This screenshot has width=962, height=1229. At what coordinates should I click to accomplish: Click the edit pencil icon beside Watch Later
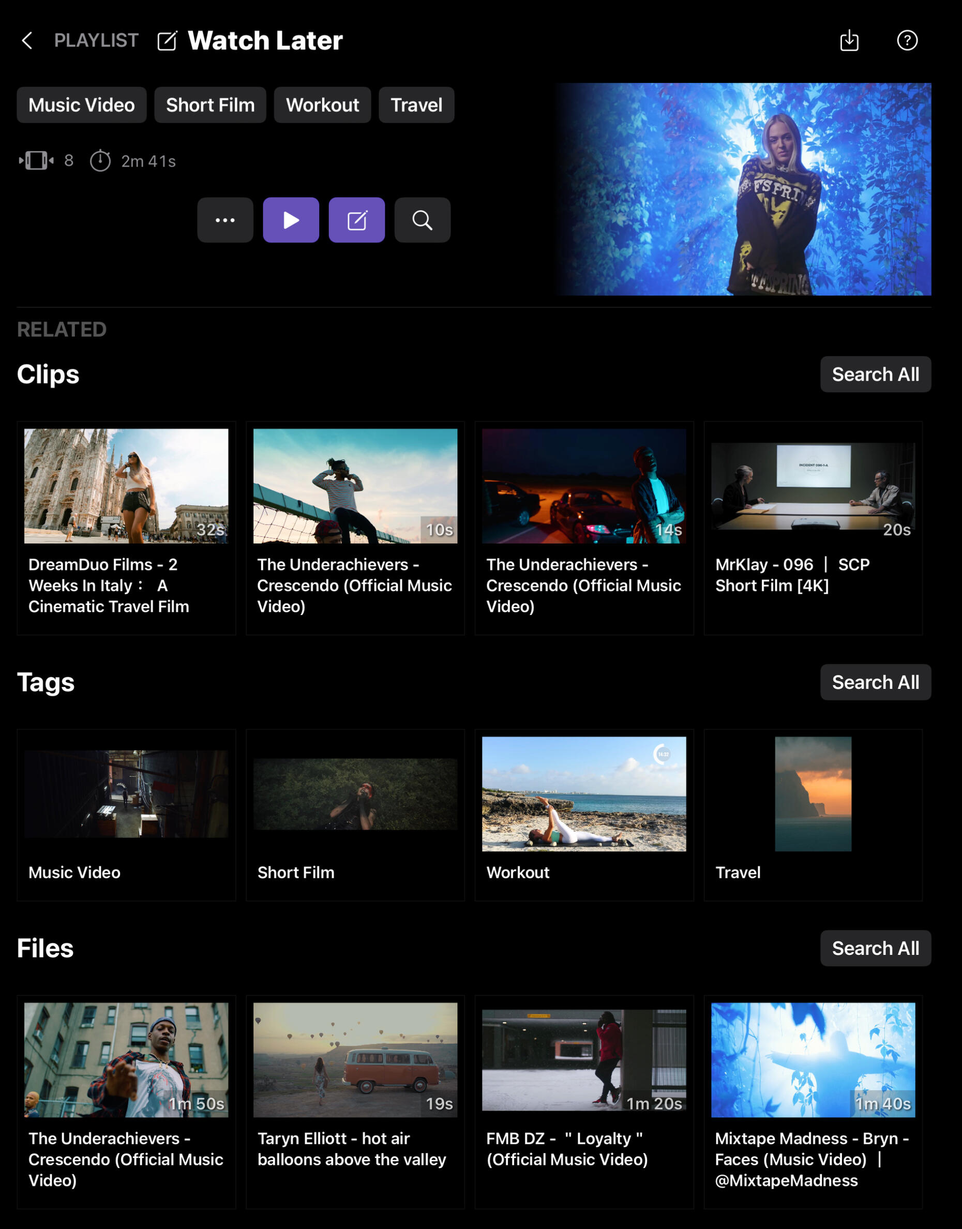pos(167,41)
